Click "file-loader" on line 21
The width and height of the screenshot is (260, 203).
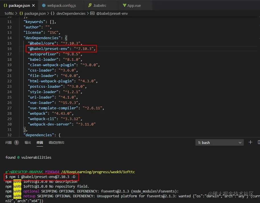click(x=42, y=76)
